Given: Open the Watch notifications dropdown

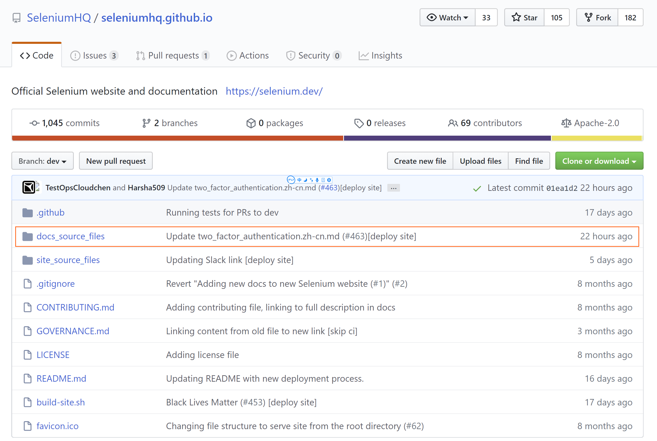Looking at the screenshot, I should pyautogui.click(x=447, y=18).
